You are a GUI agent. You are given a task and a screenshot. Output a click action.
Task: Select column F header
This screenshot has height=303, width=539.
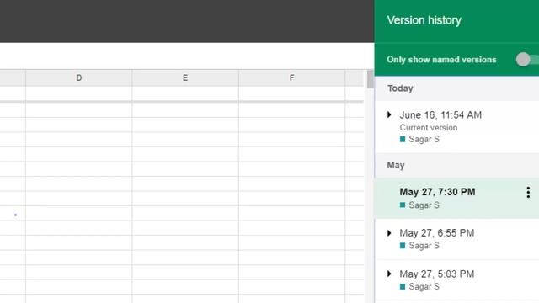(x=292, y=78)
